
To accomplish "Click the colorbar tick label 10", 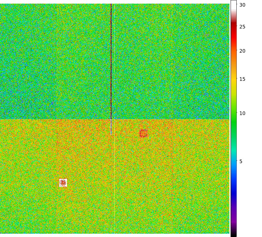I will pos(242,113).
